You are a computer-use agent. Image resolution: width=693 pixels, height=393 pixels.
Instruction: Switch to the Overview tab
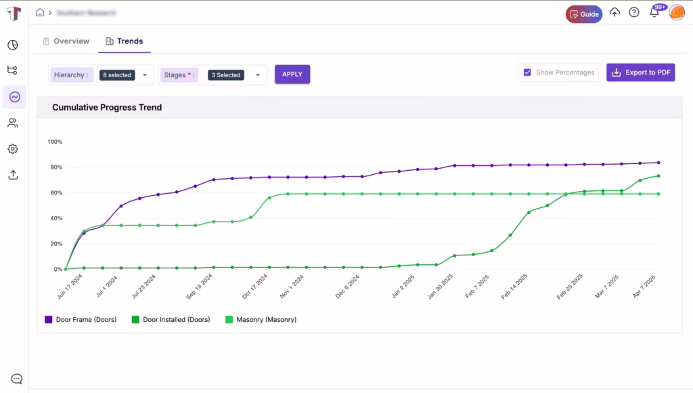66,41
